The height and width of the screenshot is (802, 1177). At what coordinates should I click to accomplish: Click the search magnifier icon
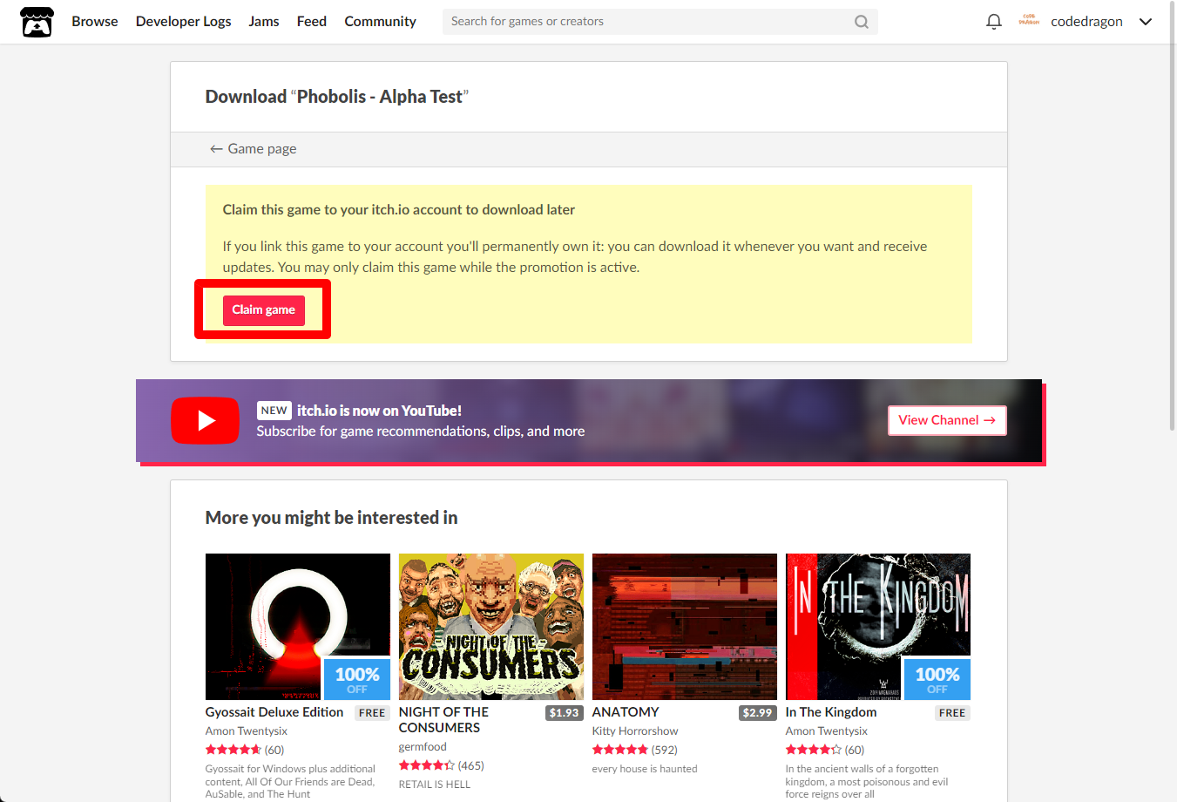862,22
